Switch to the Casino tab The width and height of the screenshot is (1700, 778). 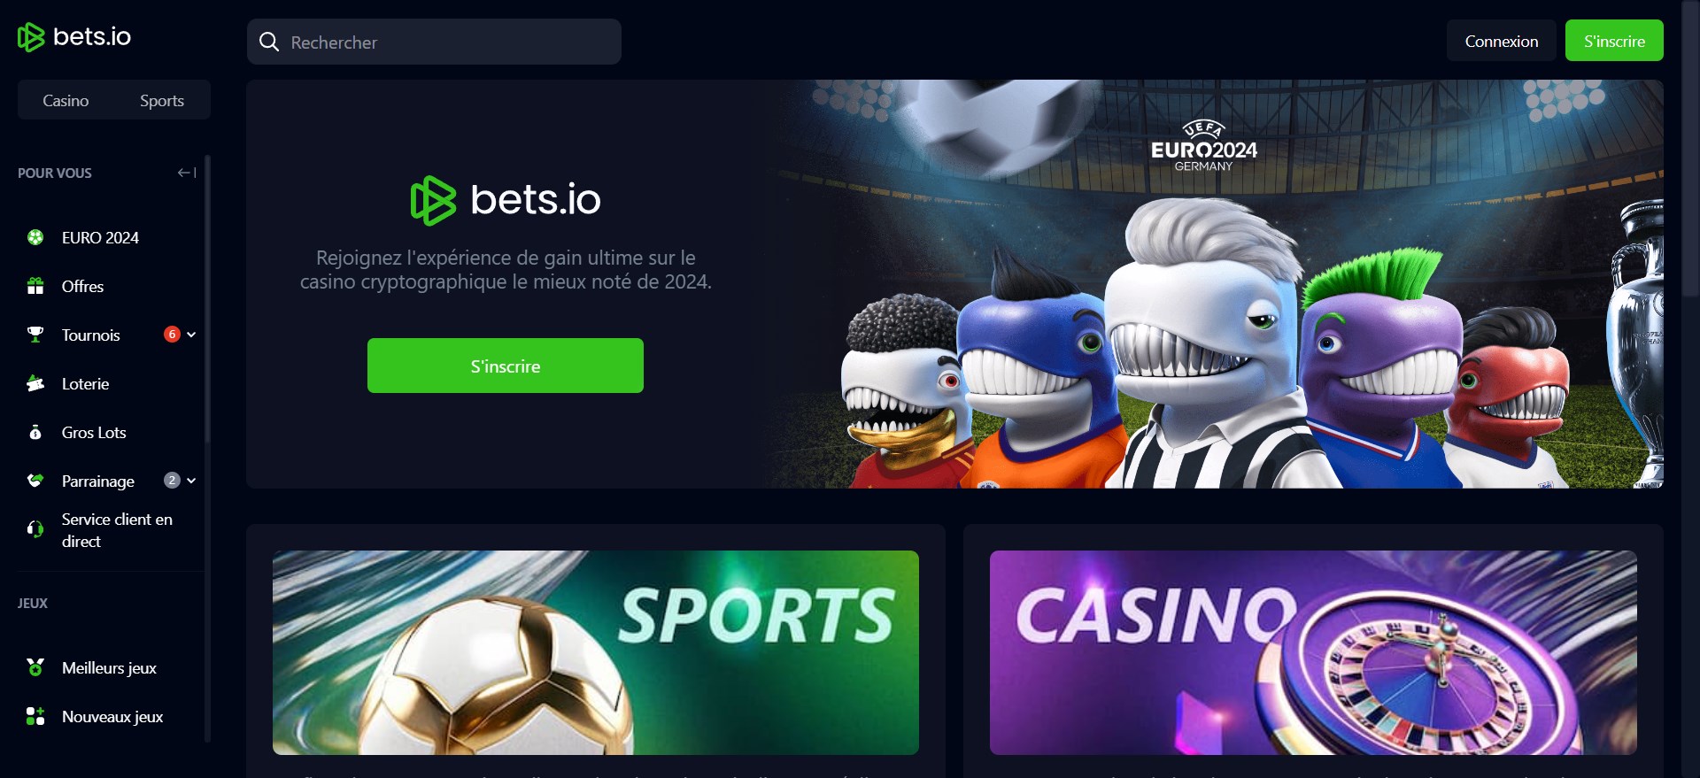66,100
